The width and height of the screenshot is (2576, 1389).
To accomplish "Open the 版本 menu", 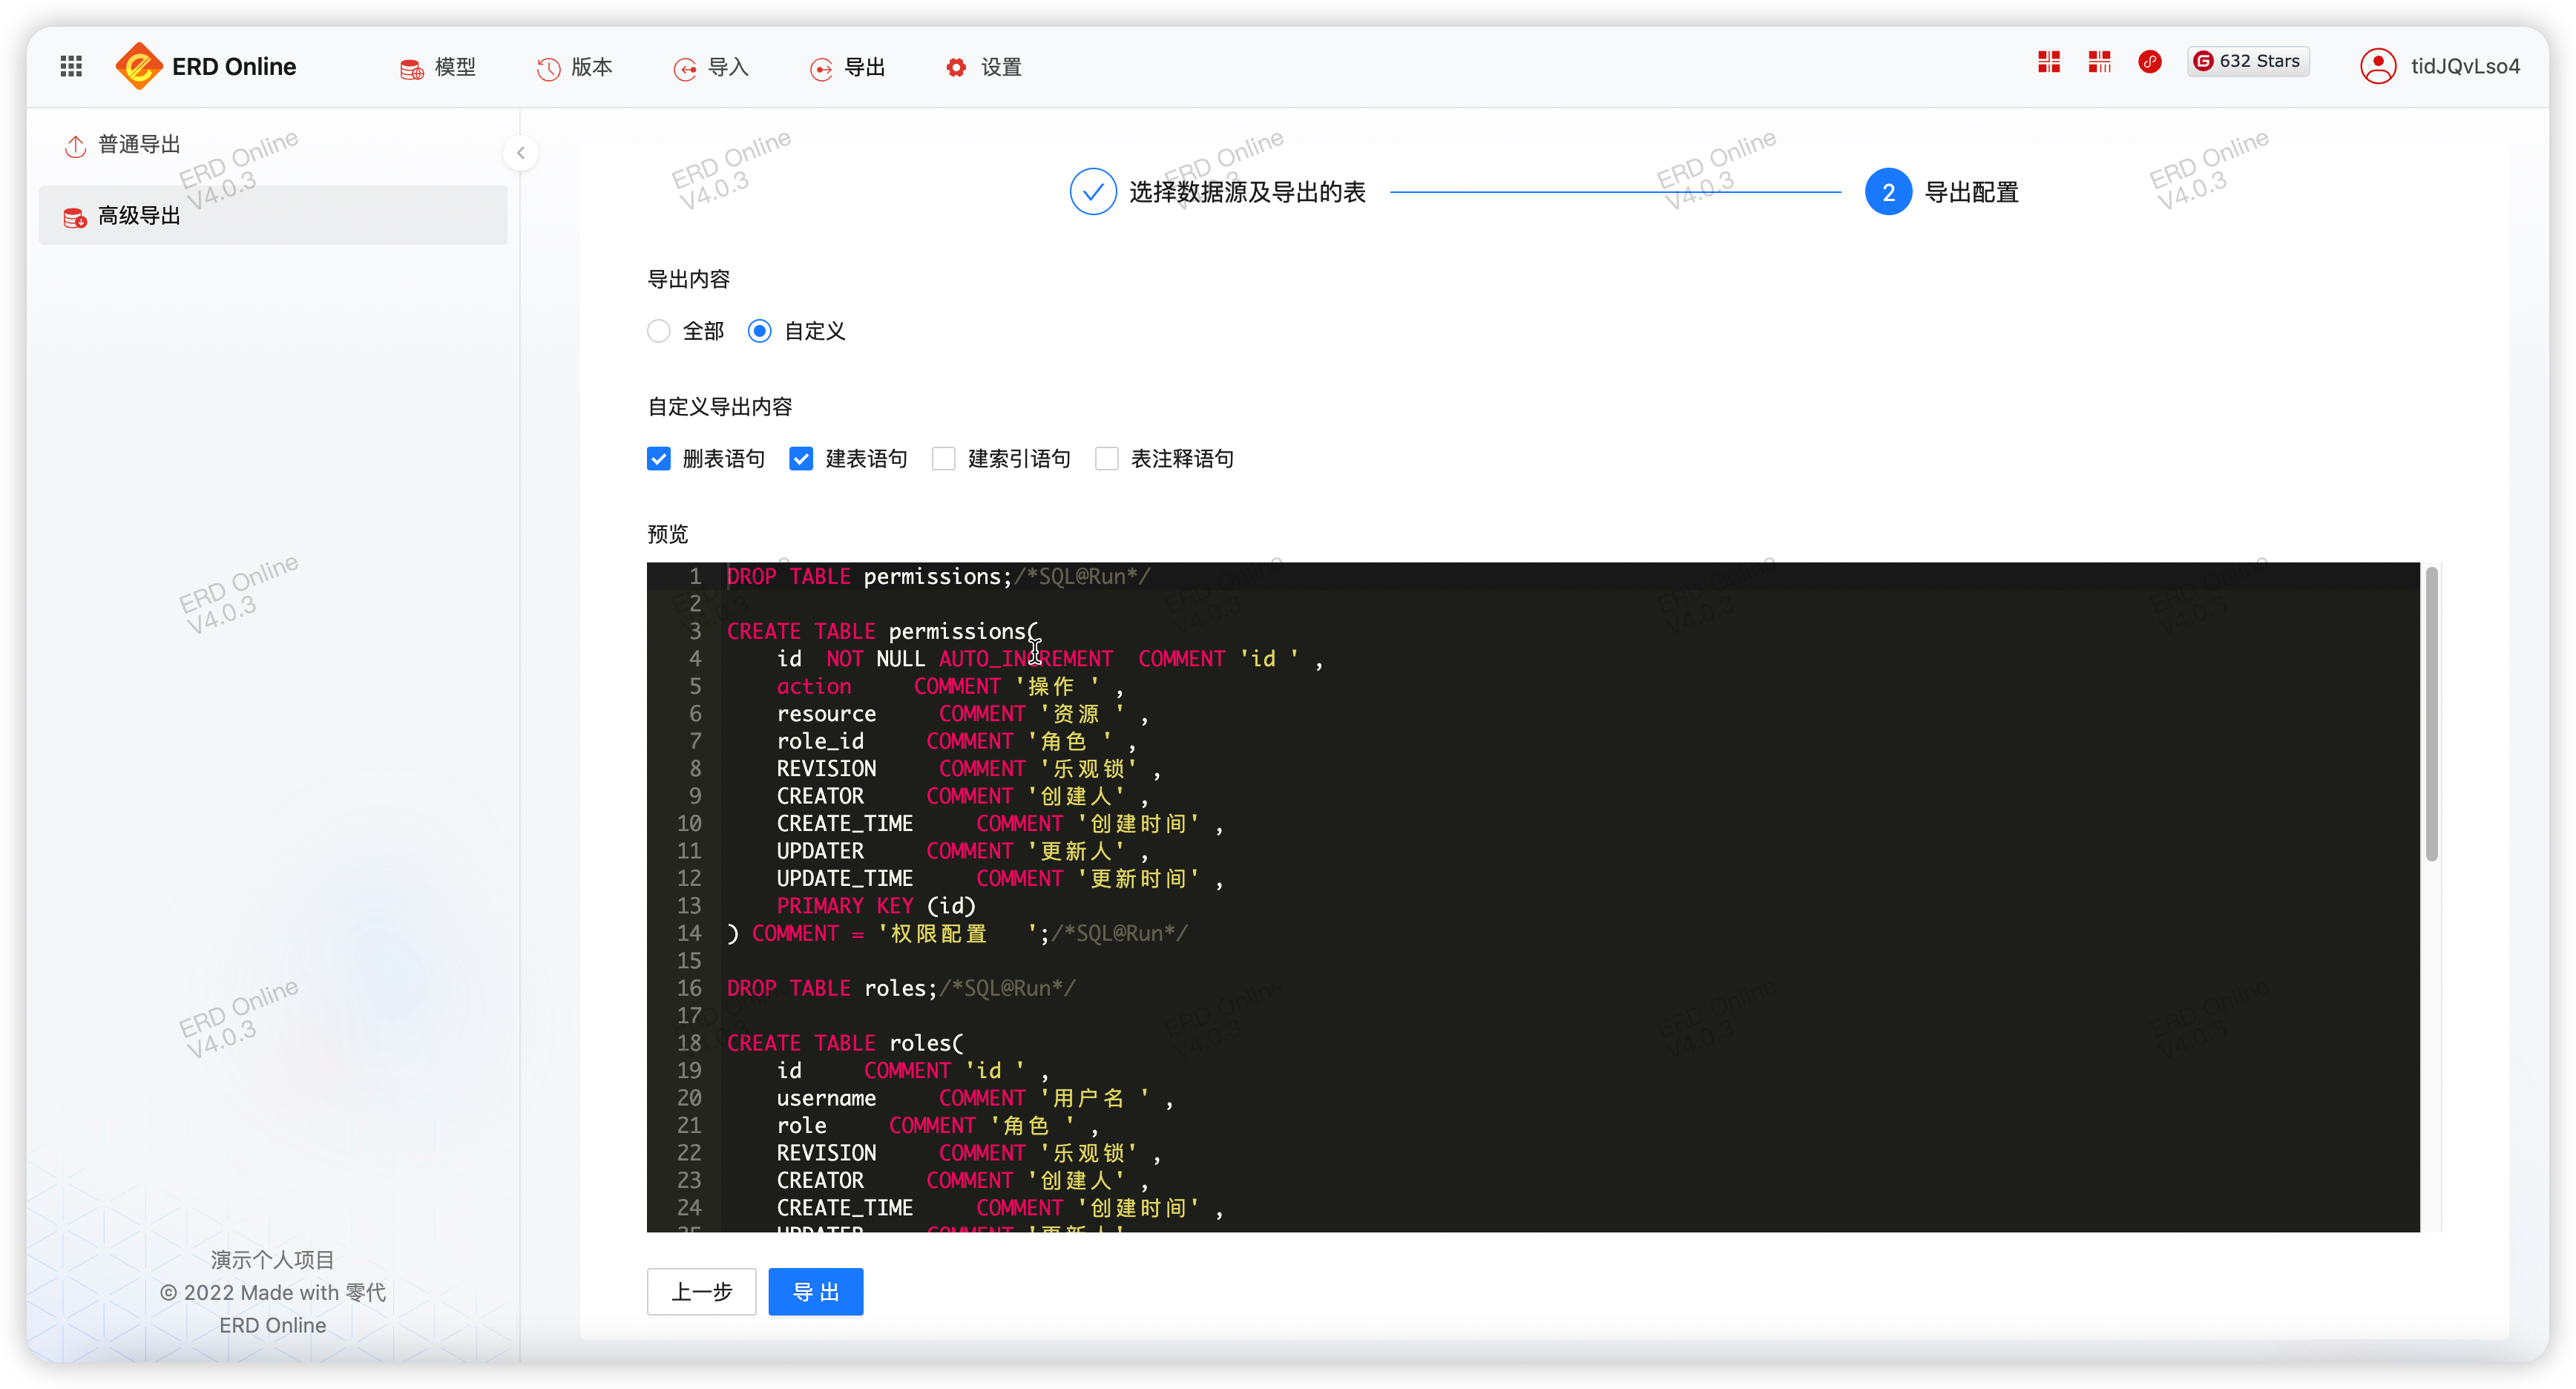I will tap(575, 67).
